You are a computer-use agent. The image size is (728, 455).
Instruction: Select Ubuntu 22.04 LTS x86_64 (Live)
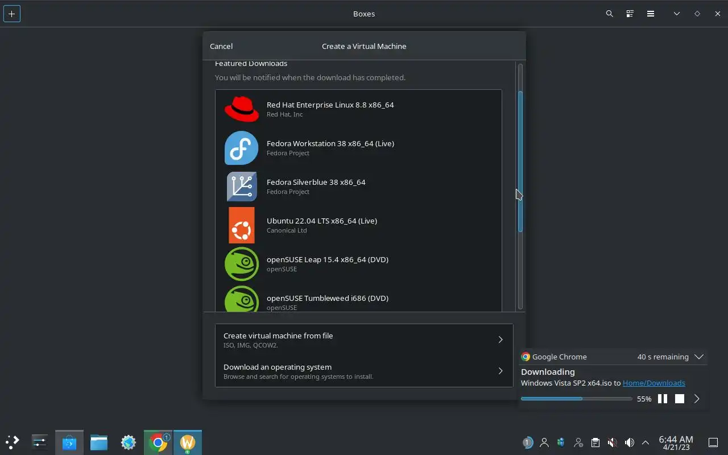click(358, 225)
